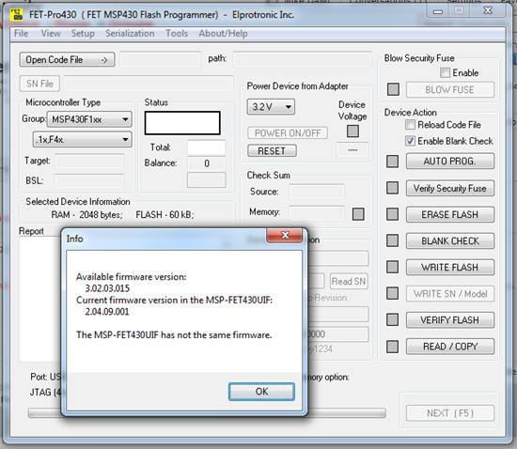Expand the .1x,F4x. device dropdown
The width and height of the screenshot is (517, 449).
[82, 140]
